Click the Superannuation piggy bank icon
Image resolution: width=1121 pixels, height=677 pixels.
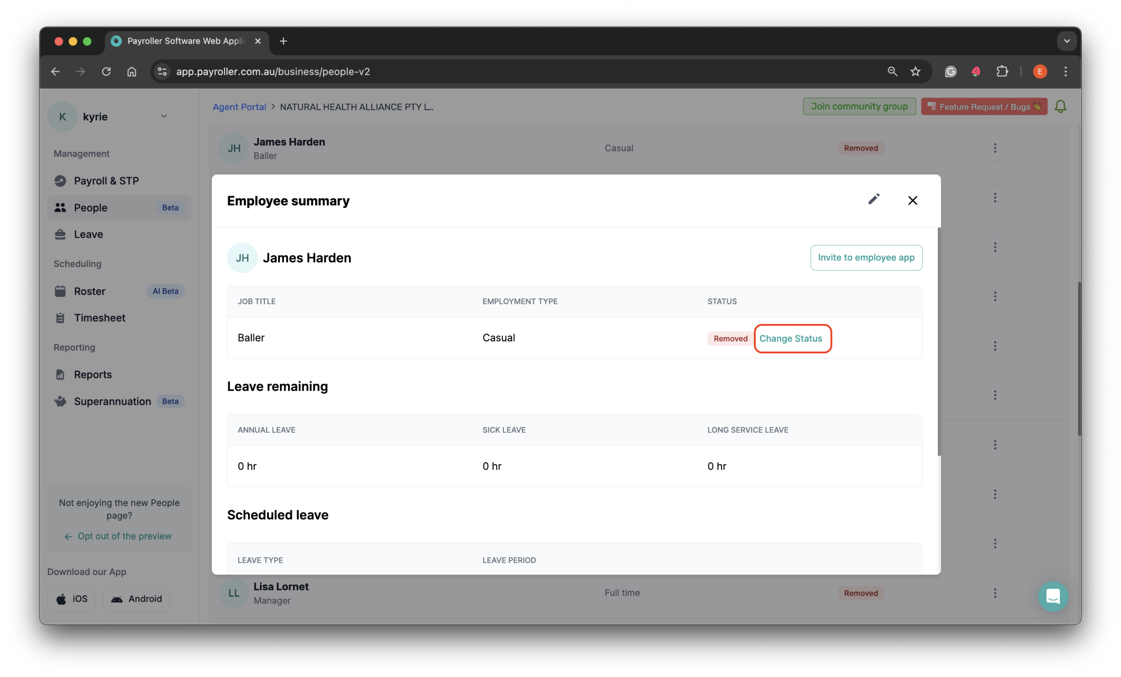[60, 401]
